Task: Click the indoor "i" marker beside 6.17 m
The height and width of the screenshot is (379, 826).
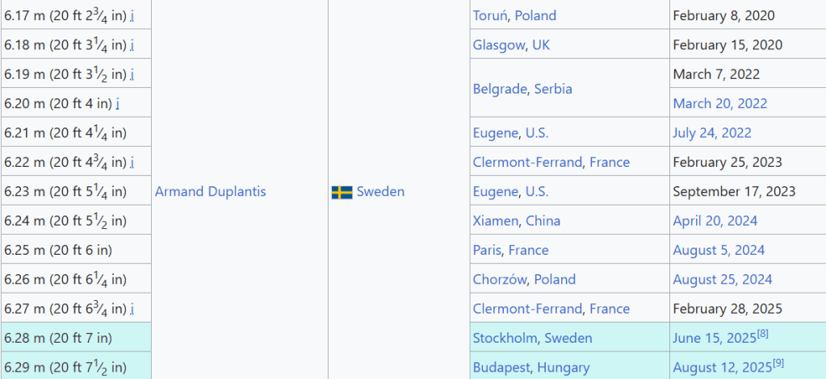Action: coord(132,16)
